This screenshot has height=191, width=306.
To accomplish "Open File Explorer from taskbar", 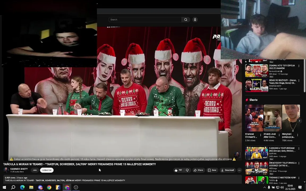I will coord(31,187).
